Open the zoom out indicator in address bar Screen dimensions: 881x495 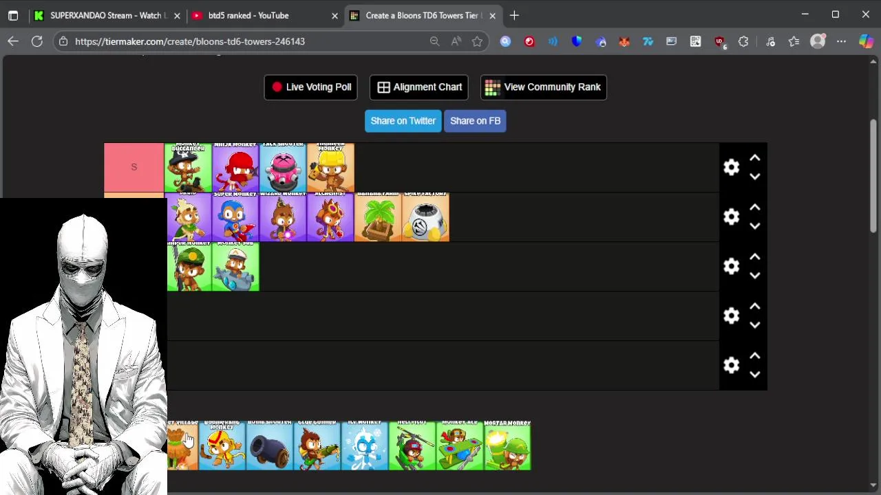(x=434, y=41)
